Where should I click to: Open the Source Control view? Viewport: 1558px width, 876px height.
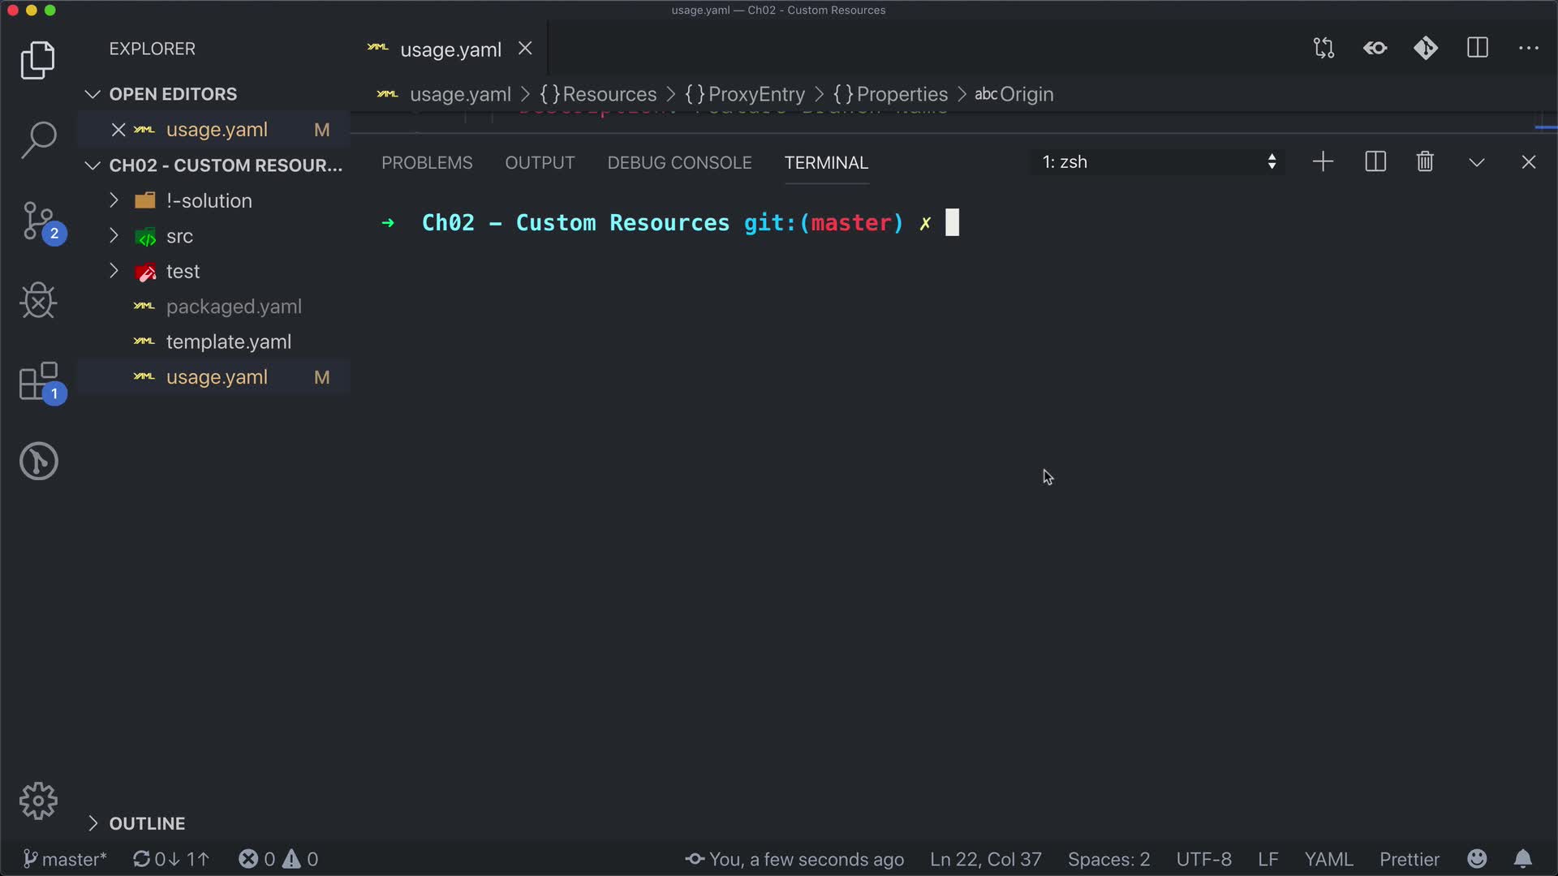[38, 221]
